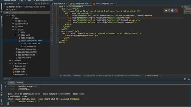Collapse the src folder

point(7,15)
